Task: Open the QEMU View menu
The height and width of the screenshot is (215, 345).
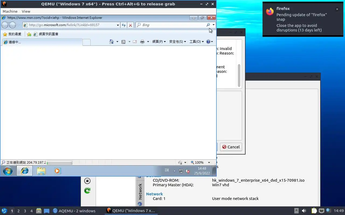Action: pos(26,11)
